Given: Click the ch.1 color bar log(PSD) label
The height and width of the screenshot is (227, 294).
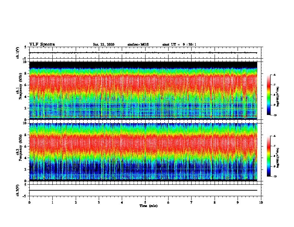Looking at the screenshot, I should [278, 96].
